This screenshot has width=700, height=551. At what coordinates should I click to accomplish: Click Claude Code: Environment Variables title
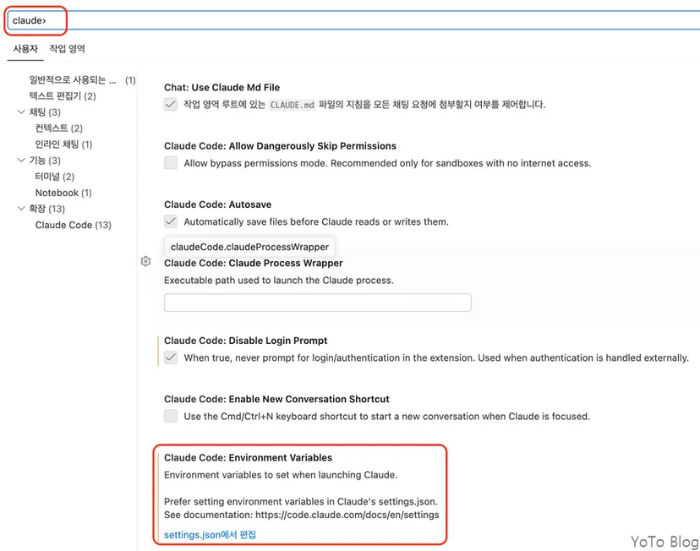(248, 457)
